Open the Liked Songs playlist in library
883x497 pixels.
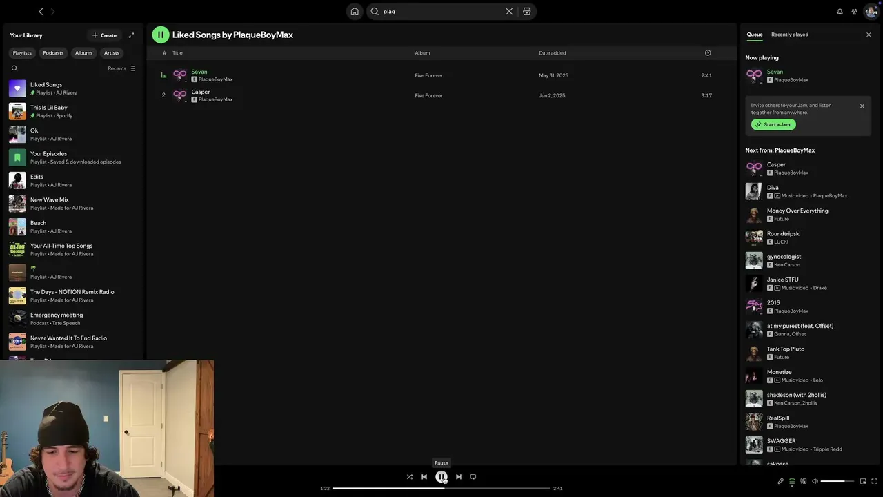pyautogui.click(x=75, y=88)
